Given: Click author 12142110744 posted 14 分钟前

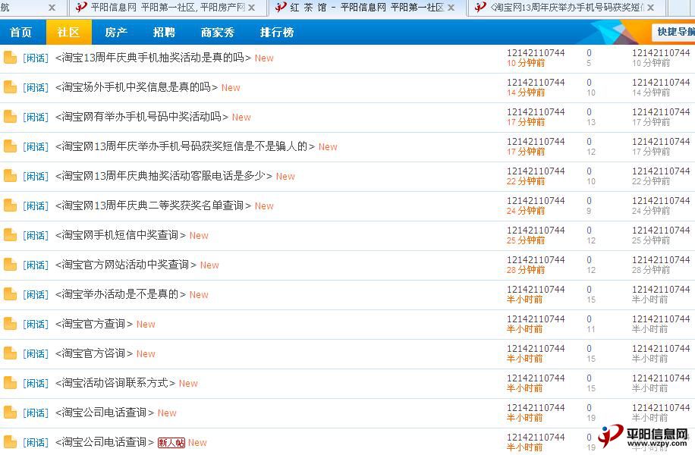Looking at the screenshot, I should pyautogui.click(x=536, y=83).
